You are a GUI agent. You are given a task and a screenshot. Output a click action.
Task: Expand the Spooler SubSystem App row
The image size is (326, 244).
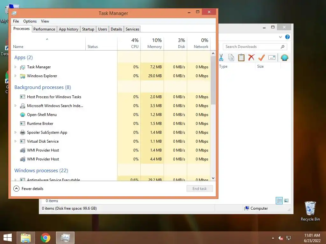(x=15, y=132)
